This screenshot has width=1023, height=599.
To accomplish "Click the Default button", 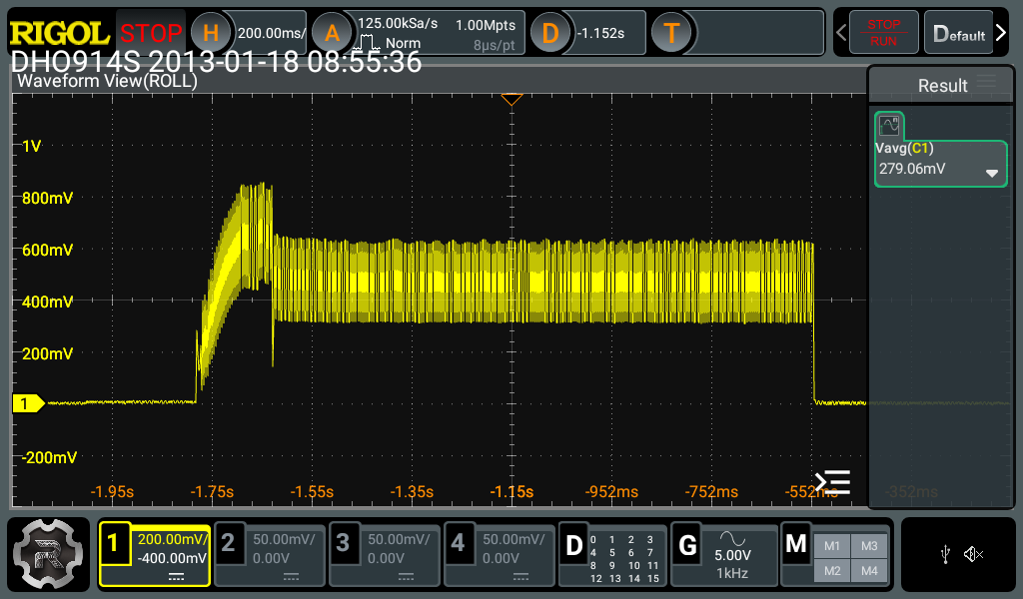I will (958, 33).
